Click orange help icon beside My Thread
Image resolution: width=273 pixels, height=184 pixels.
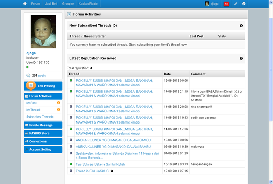pyautogui.click(x=59, y=110)
